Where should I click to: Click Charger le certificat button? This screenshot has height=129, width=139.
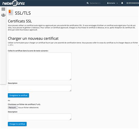17,124
